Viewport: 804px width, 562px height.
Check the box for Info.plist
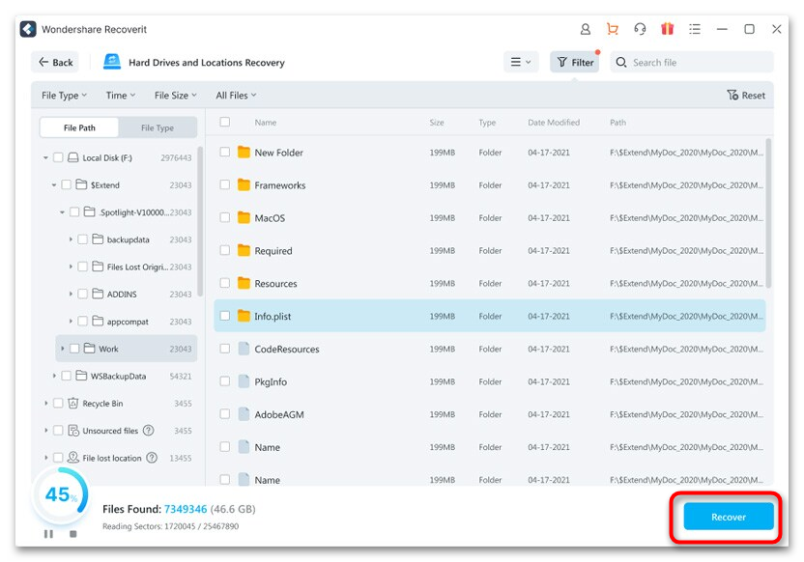coord(225,316)
